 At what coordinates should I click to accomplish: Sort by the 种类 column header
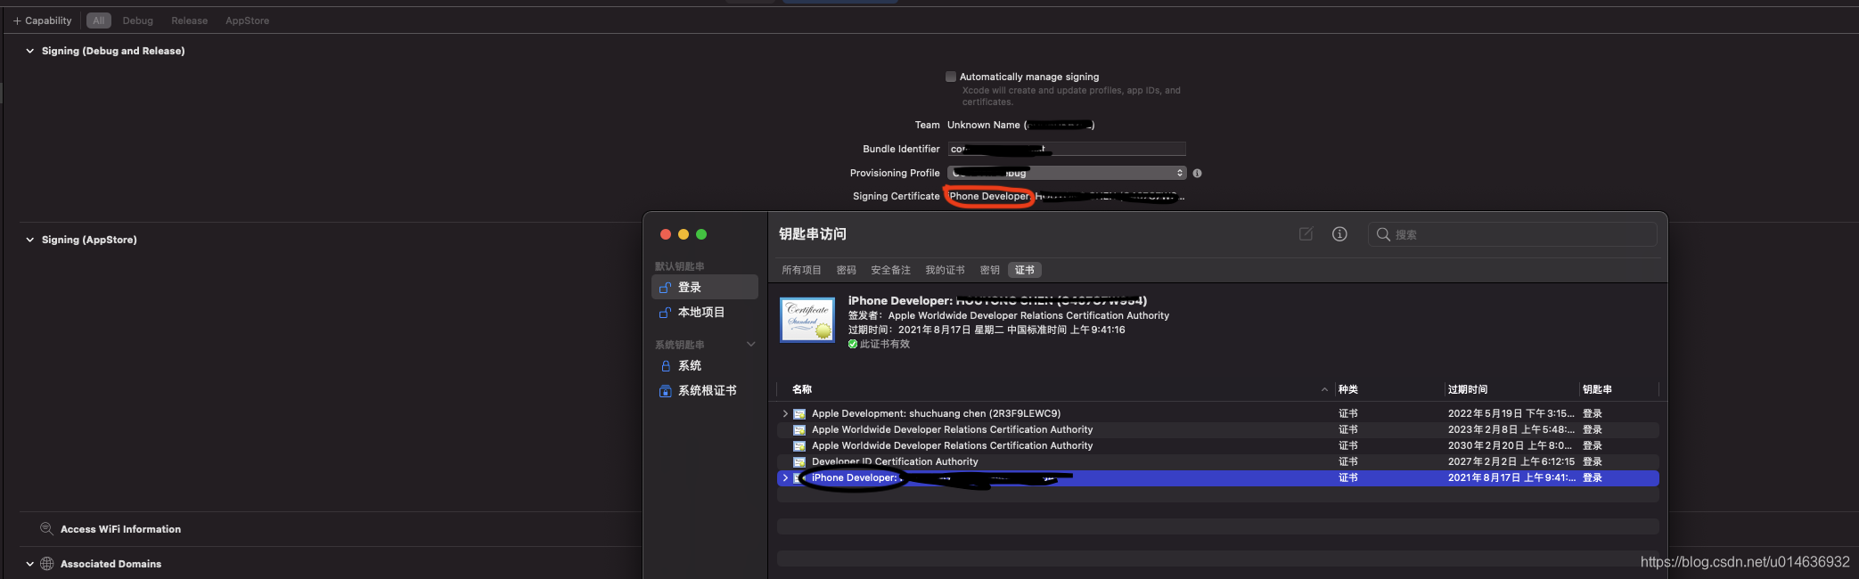[x=1348, y=389]
